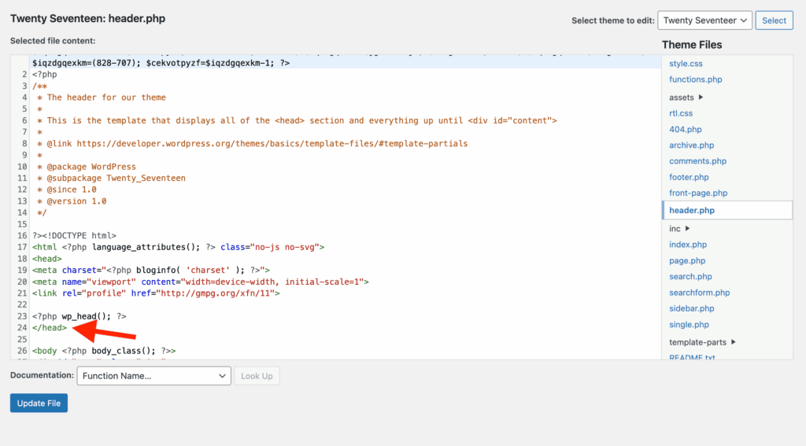This screenshot has height=446, width=806.
Task: Expand the inc folder arrow
Action: pyautogui.click(x=687, y=228)
